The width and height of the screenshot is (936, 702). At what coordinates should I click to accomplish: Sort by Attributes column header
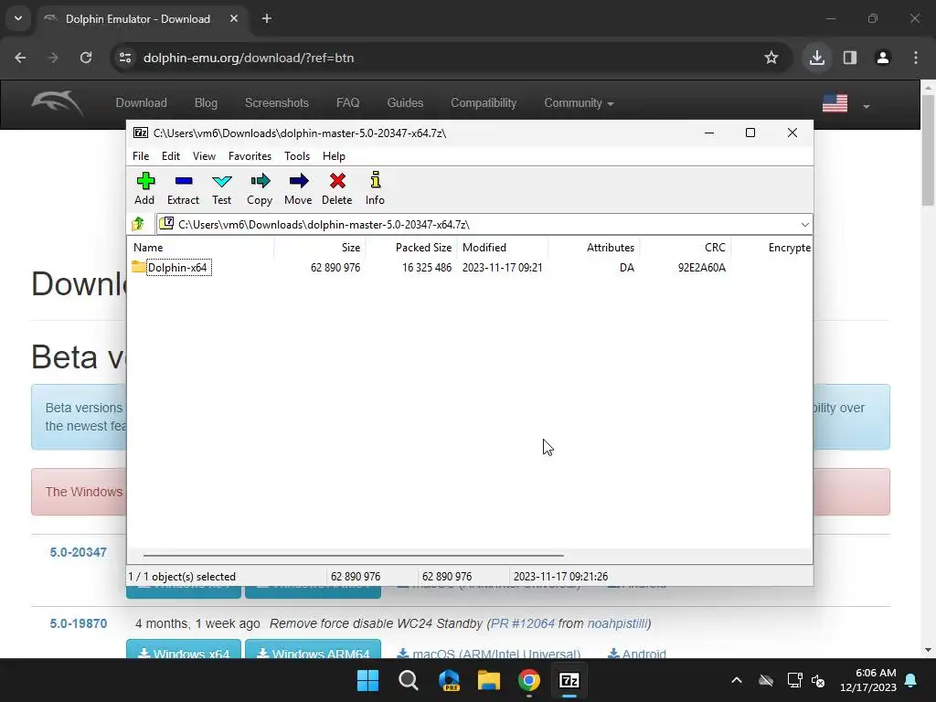(610, 247)
